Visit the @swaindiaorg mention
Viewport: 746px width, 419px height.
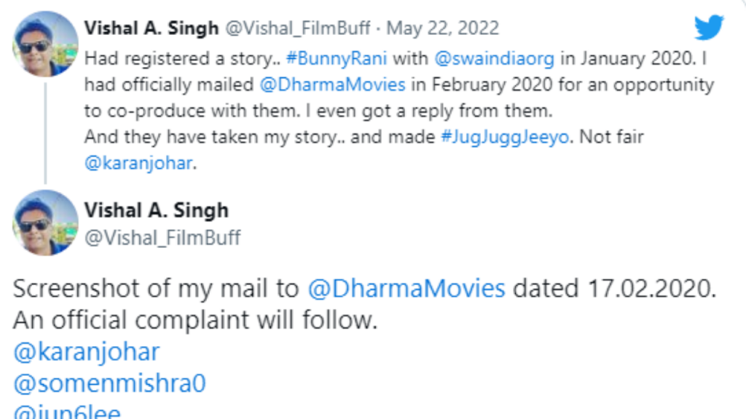495,58
